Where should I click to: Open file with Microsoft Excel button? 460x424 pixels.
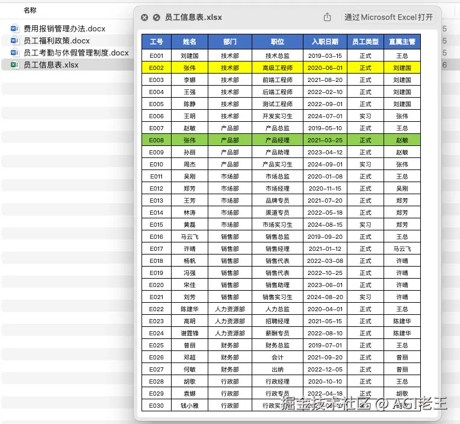point(388,17)
